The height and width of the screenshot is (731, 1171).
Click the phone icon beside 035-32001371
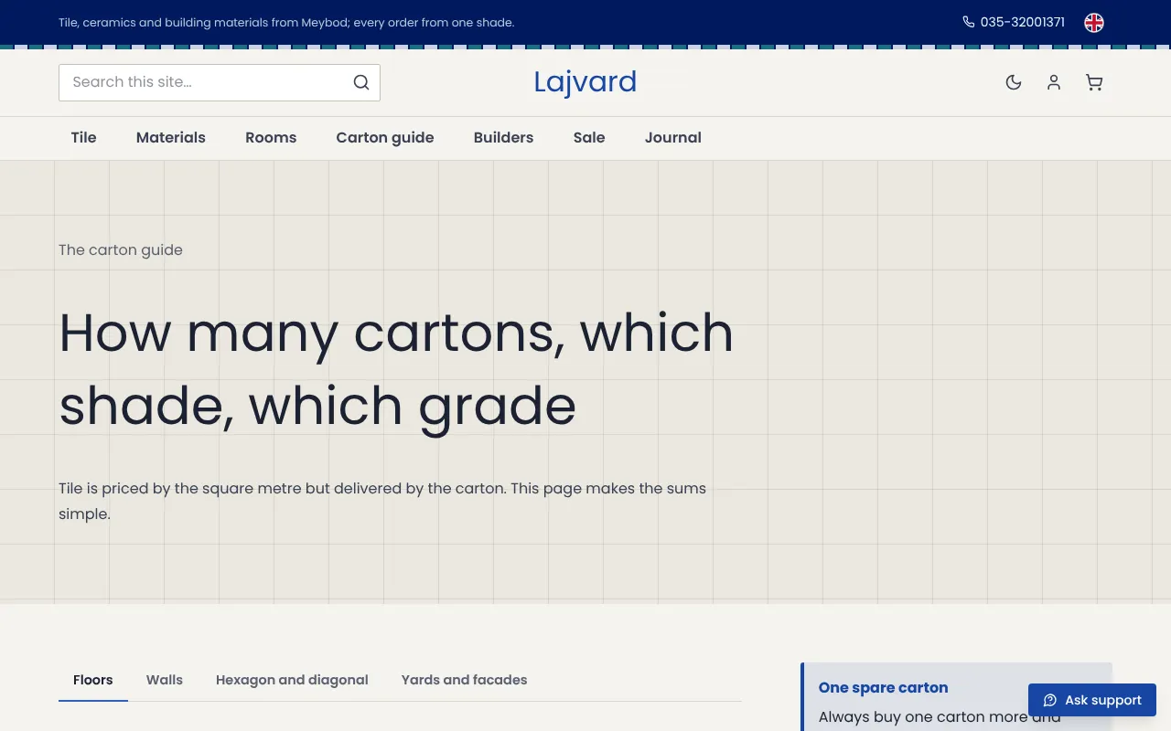point(969,22)
